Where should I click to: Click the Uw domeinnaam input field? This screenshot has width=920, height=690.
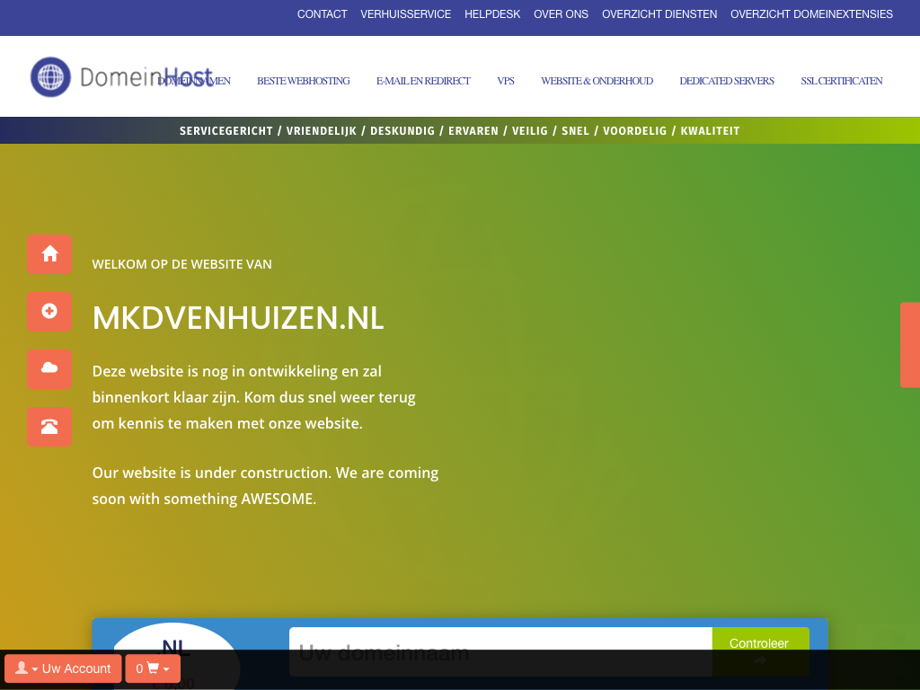500,652
